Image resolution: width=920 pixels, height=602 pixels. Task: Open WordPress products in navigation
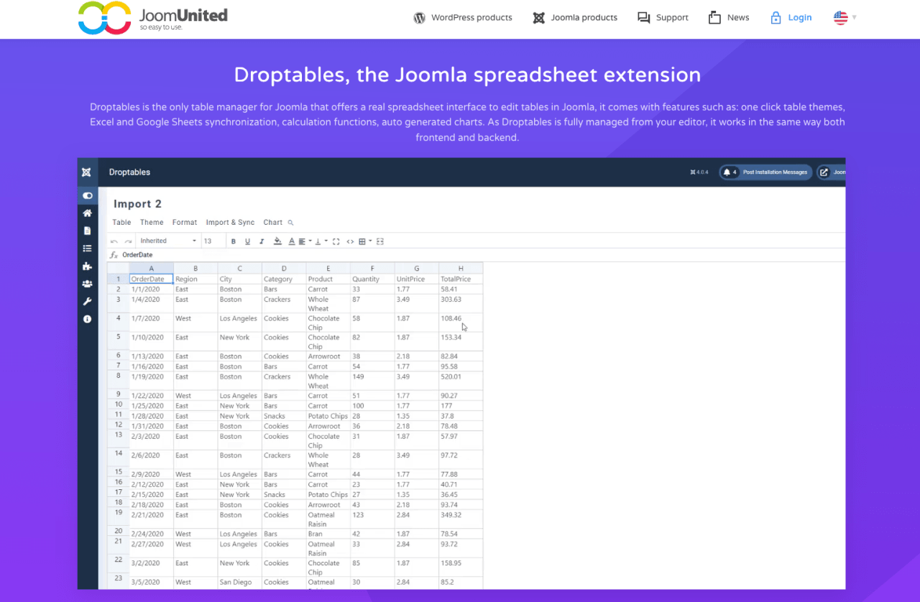(463, 18)
